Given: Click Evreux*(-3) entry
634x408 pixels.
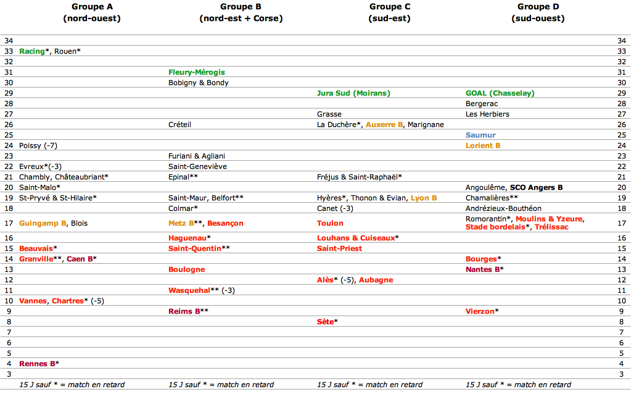Looking at the screenshot, I should [x=40, y=167].
